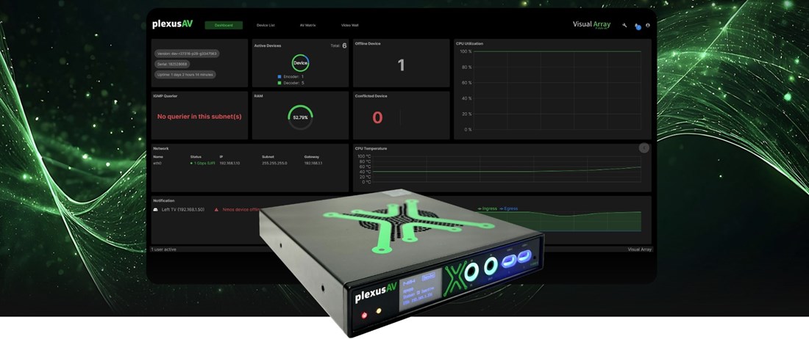This screenshot has height=339, width=809.
Task: Click the plexusAV logo in header
Action: click(x=171, y=24)
